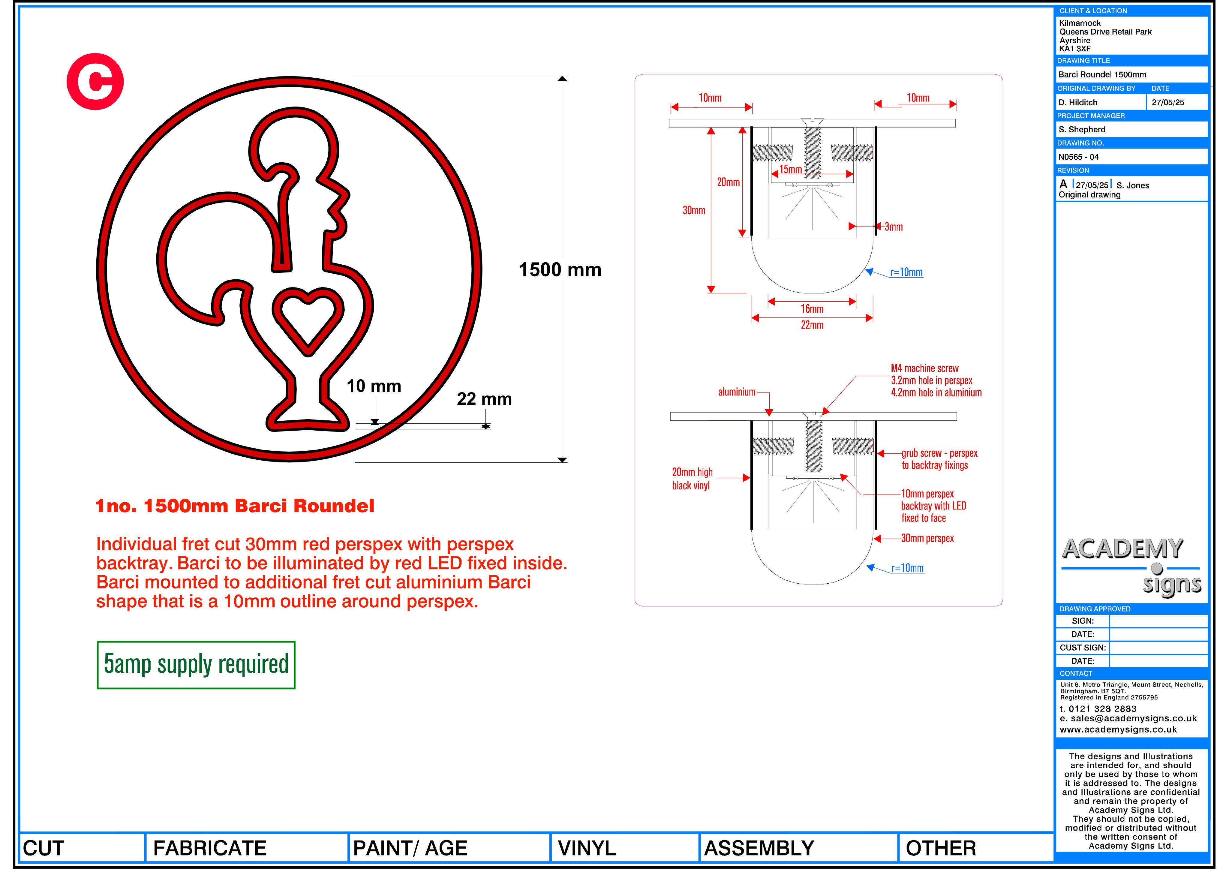
Task: Select the '22 mm' dimension label
Action: pos(484,399)
